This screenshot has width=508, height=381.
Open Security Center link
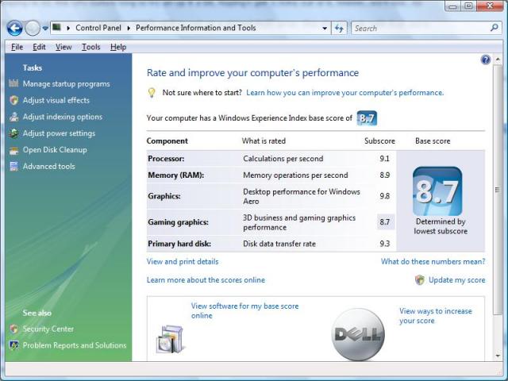[48, 329]
